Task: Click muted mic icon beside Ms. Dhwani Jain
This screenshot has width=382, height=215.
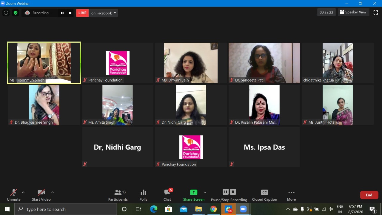Action: (158, 80)
